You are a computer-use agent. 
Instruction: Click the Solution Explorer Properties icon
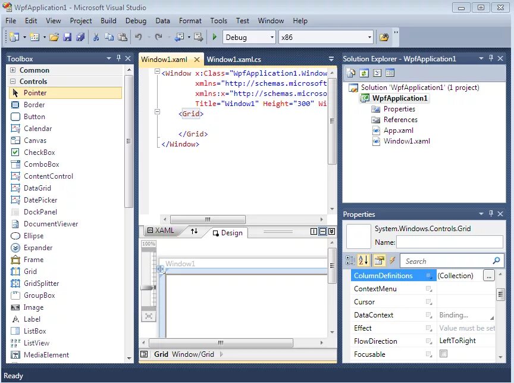[351, 73]
